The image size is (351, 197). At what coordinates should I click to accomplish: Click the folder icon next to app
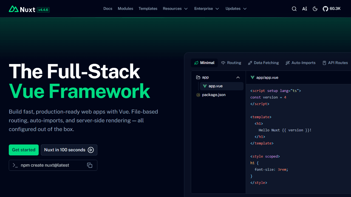click(x=198, y=77)
